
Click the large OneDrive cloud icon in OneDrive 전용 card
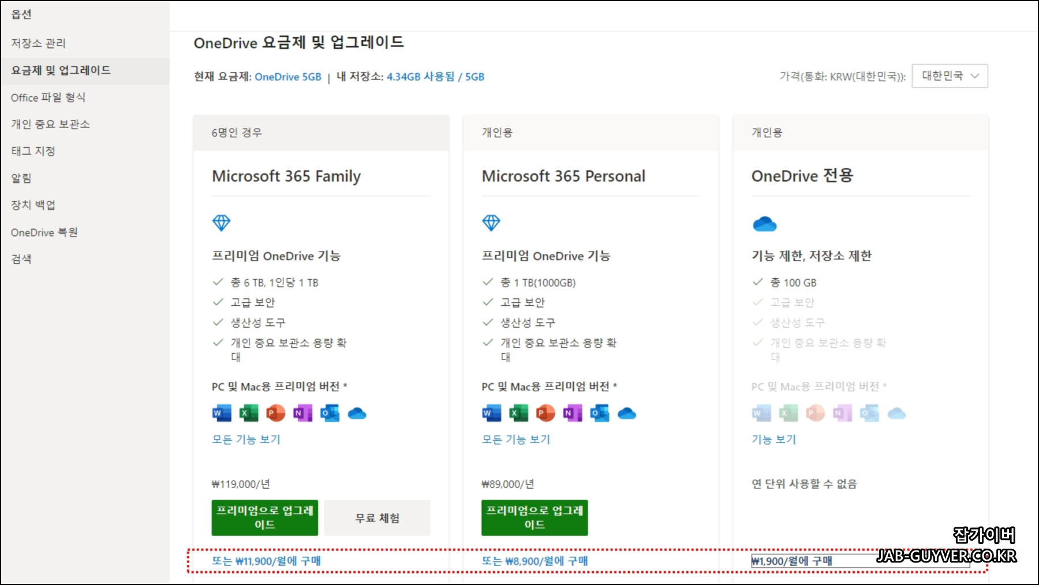(x=765, y=224)
